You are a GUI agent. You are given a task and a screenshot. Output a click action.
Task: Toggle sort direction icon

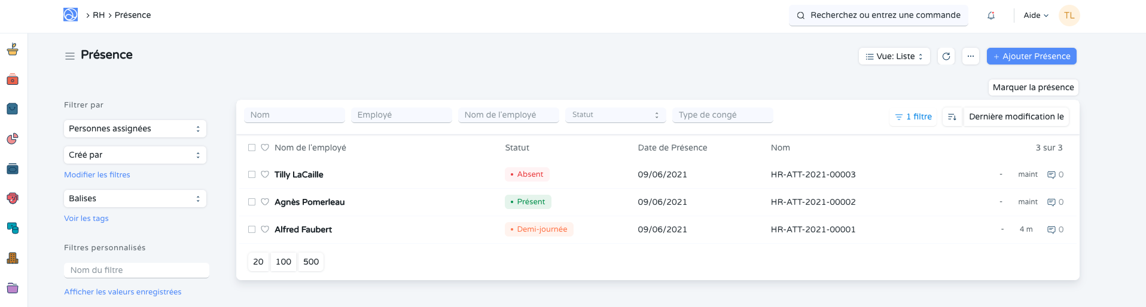(x=952, y=116)
